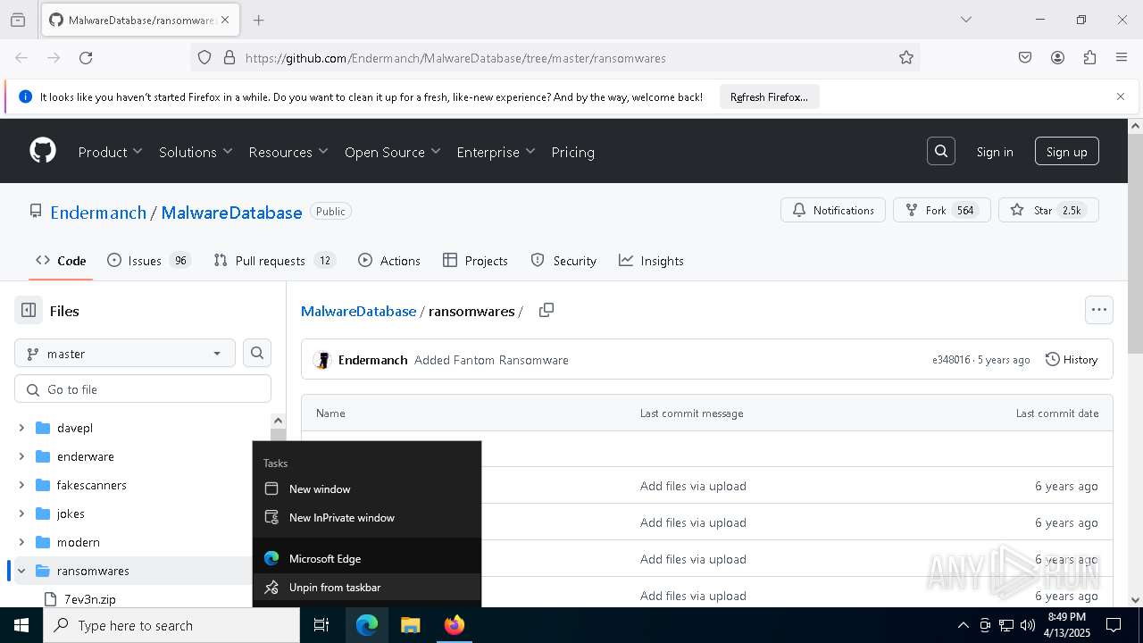This screenshot has width=1143, height=643.
Task: Click the Microsoft Edge taskbar icon
Action: [x=367, y=625]
